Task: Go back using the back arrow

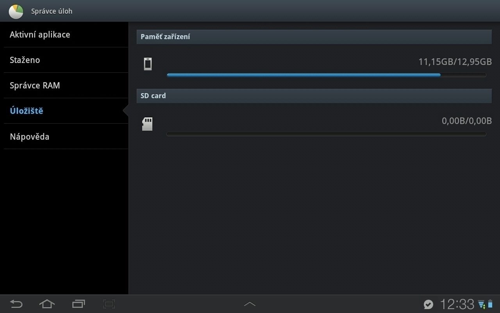Action: (16, 304)
